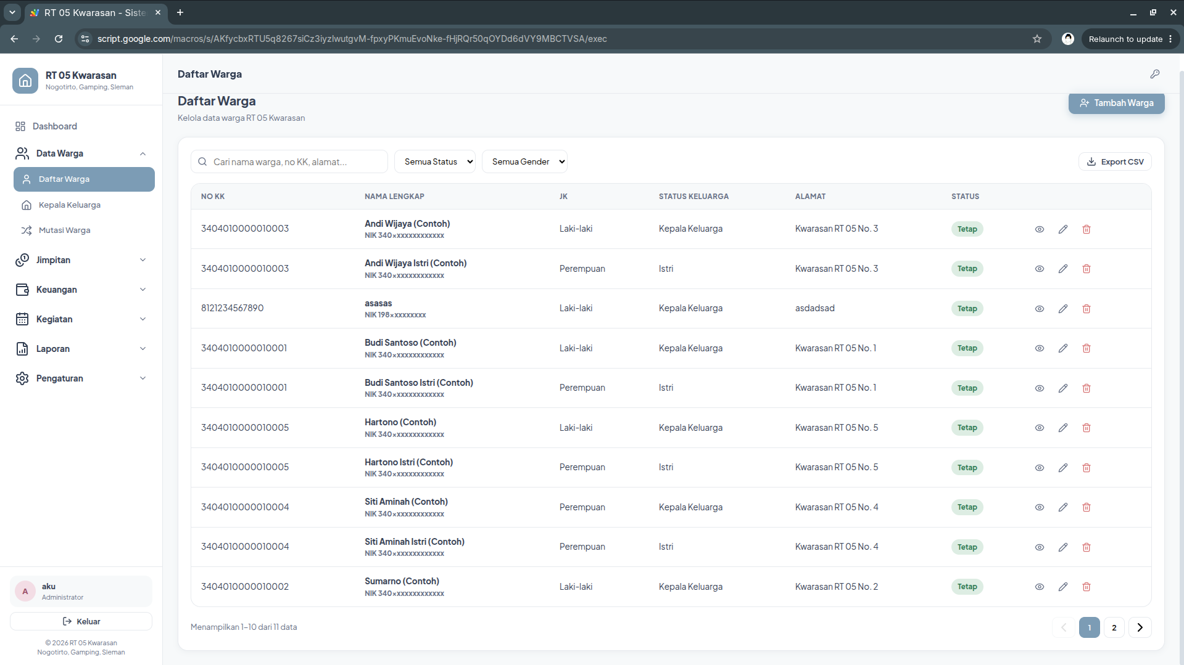Delete the Andi Wijaya (Contoh) row
Screen dimensions: 1184x665
[1086, 229]
